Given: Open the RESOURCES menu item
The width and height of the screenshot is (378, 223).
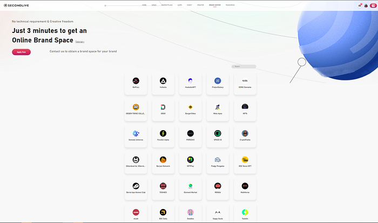Looking at the screenshot, I should coord(230,5).
